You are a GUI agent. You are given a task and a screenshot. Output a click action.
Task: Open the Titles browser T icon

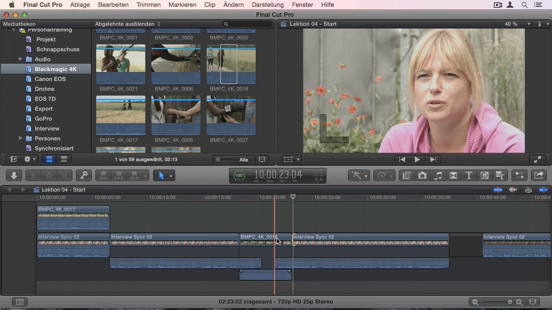pos(469,176)
